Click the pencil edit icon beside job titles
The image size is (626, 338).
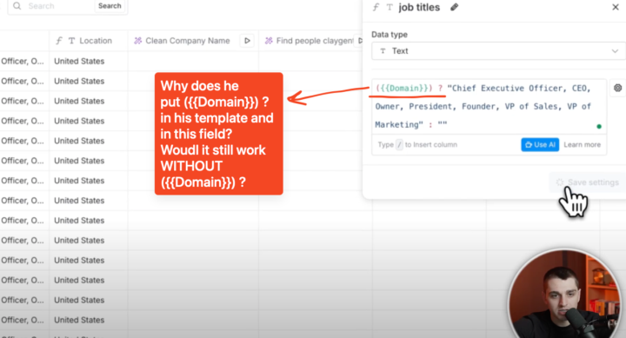click(x=455, y=7)
